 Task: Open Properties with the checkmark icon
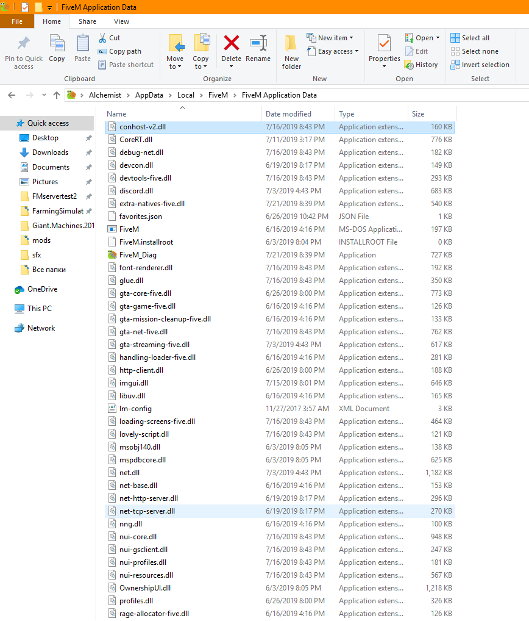tap(384, 43)
